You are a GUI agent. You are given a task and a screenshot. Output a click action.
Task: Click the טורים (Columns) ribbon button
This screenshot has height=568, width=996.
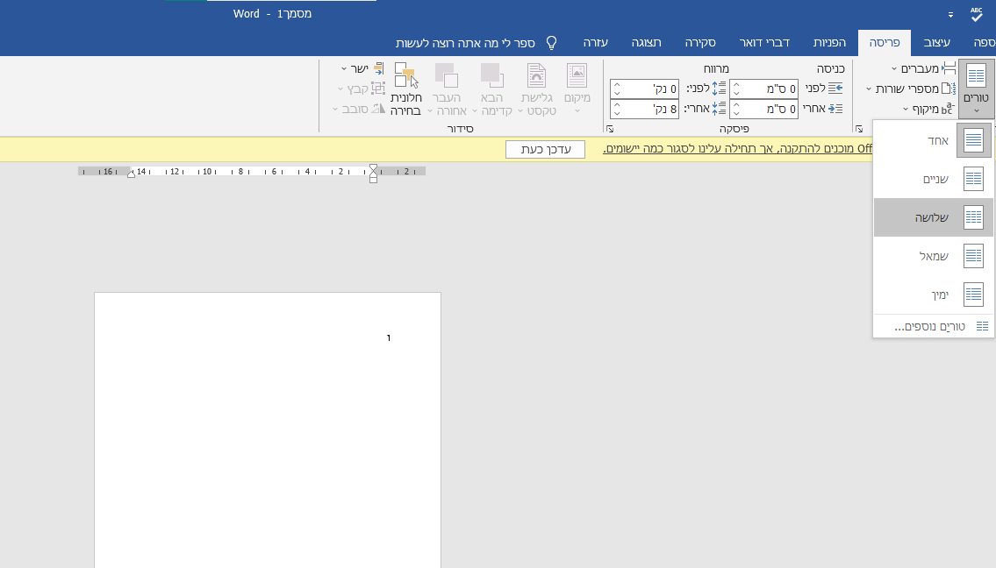point(976,89)
